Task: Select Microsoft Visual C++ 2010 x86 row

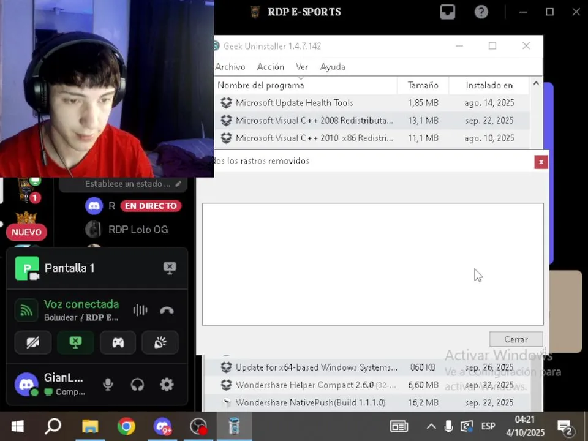Action: [372, 138]
